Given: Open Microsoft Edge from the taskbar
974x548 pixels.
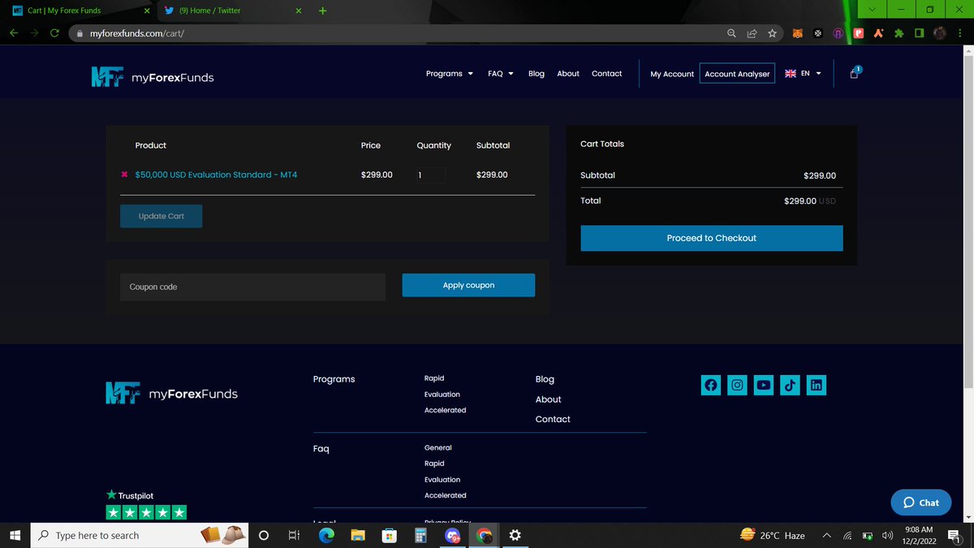Looking at the screenshot, I should coord(326,536).
